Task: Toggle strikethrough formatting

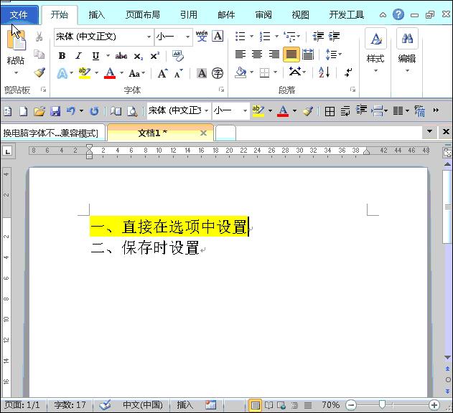Action: [121, 56]
